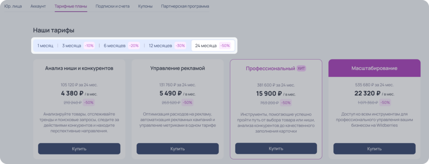Click the -50% badge in Управление рекламой card

187,103
